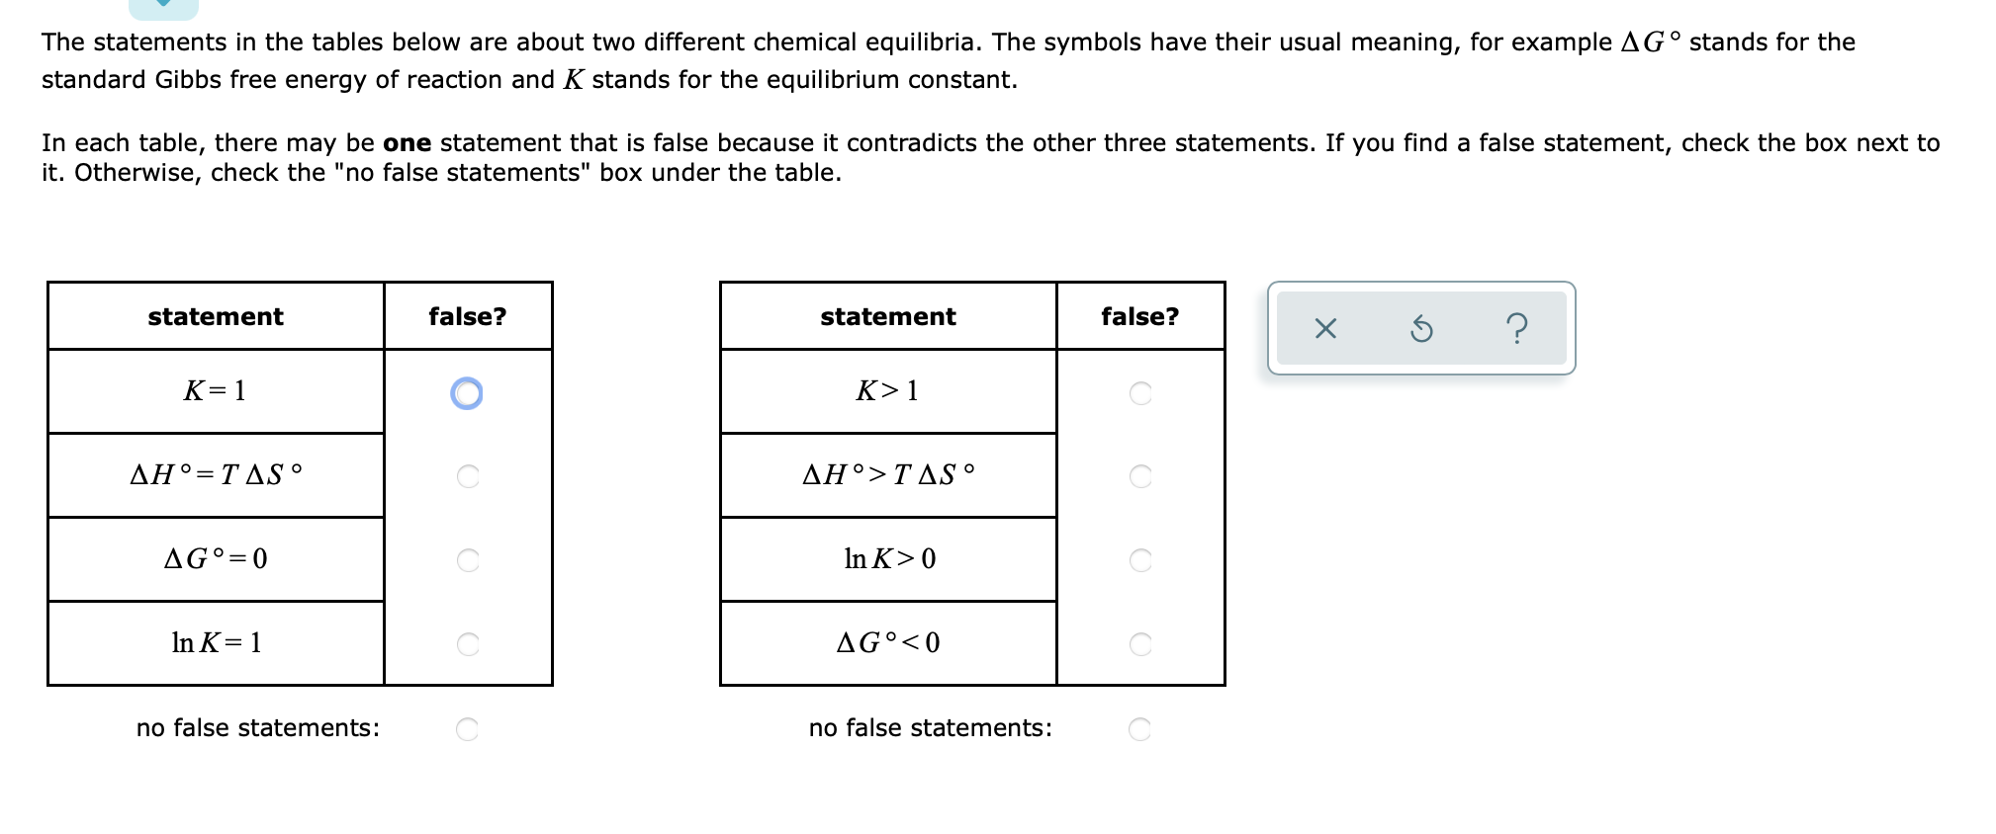Screen dimensions: 1996x834
Task: Click the false? column header on right table
Action: (x=1139, y=316)
